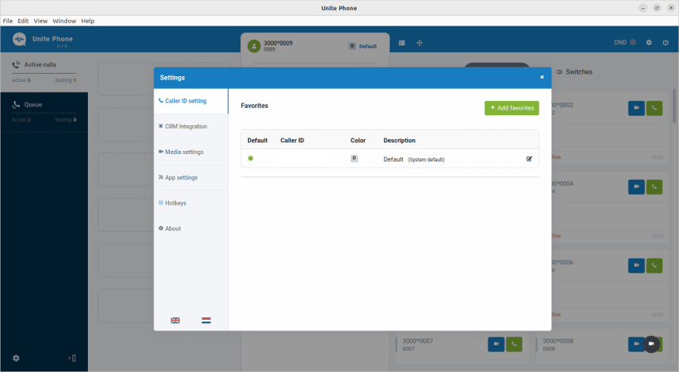Voice call extension 3000*0006

tap(654, 266)
